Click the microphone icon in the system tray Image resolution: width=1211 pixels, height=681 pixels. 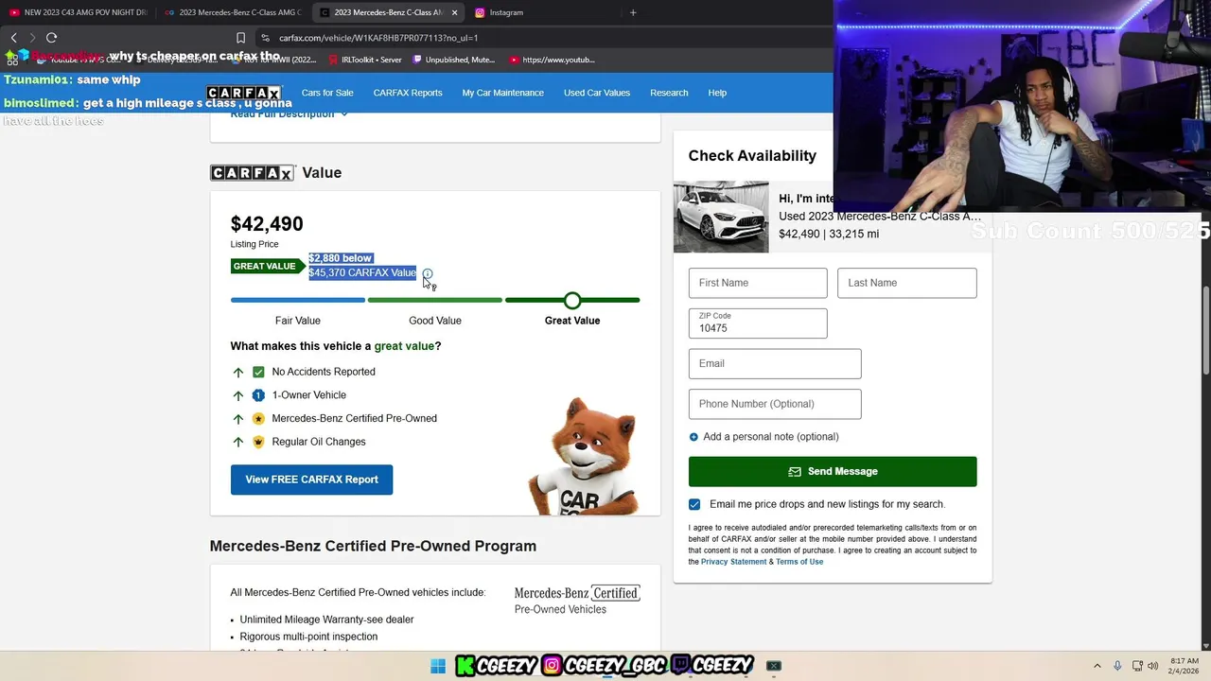point(1117,666)
